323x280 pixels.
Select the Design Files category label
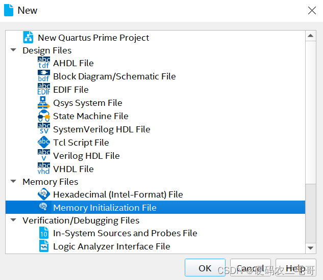pos(47,50)
